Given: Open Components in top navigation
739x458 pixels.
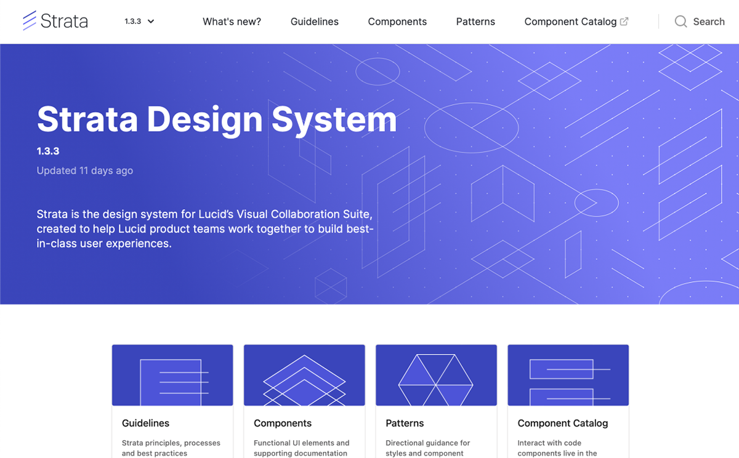Looking at the screenshot, I should (x=397, y=22).
